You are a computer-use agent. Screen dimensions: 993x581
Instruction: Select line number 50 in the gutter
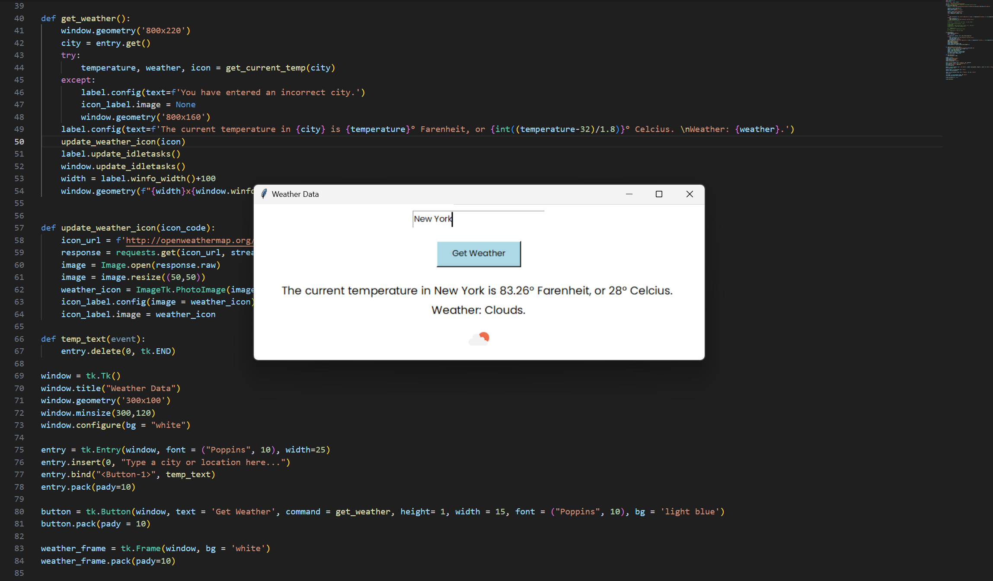[19, 142]
